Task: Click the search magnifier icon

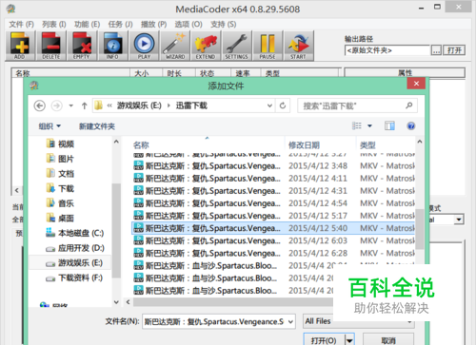Action: 408,105
